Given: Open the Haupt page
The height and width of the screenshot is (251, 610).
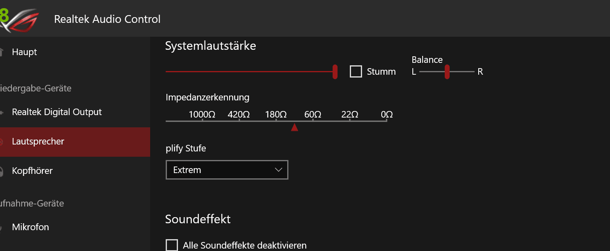Looking at the screenshot, I should click(x=25, y=52).
